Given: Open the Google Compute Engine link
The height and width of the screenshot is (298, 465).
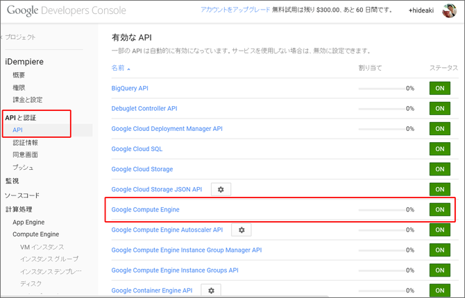Looking at the screenshot, I should 145,210.
